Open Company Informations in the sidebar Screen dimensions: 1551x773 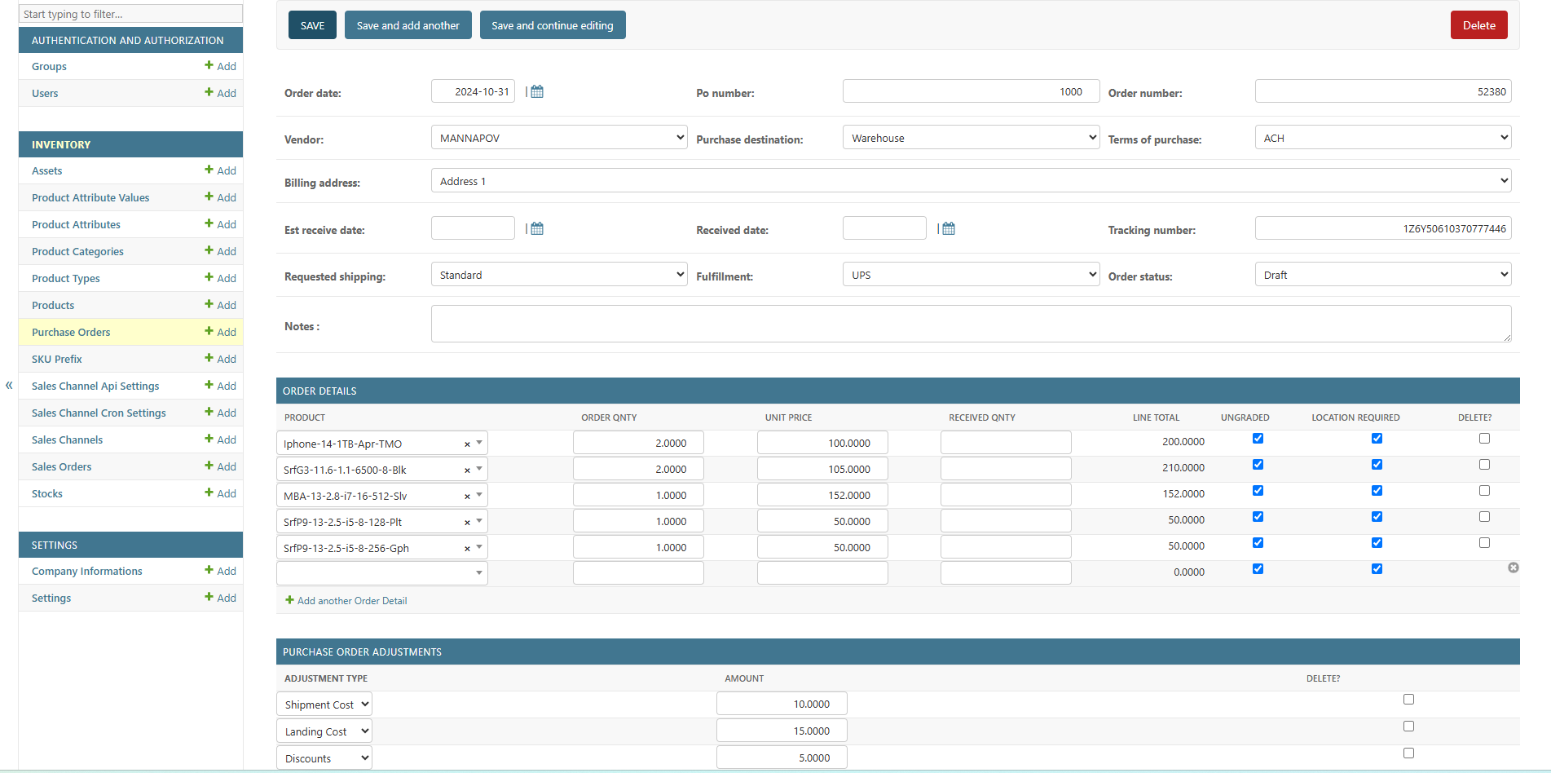coord(86,571)
